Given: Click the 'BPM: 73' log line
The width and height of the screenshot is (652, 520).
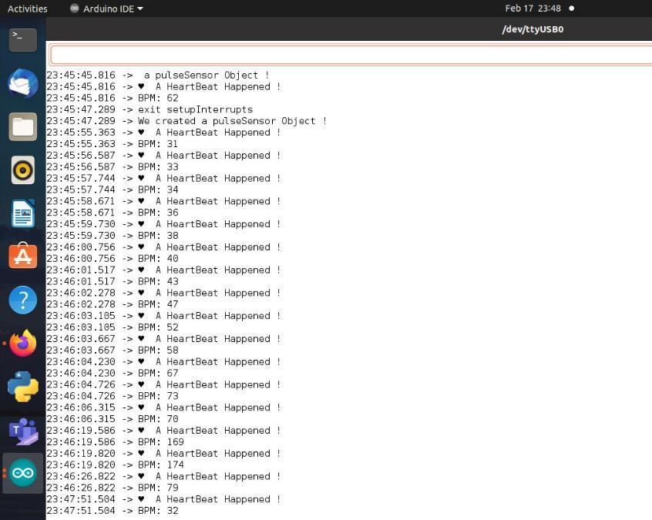Looking at the screenshot, I should click(113, 396).
